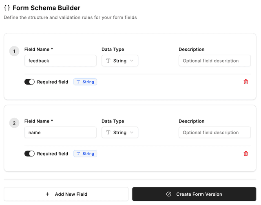Screen dimensions: 261x205
Task: Edit the name Field Name input
Action: coord(60,133)
